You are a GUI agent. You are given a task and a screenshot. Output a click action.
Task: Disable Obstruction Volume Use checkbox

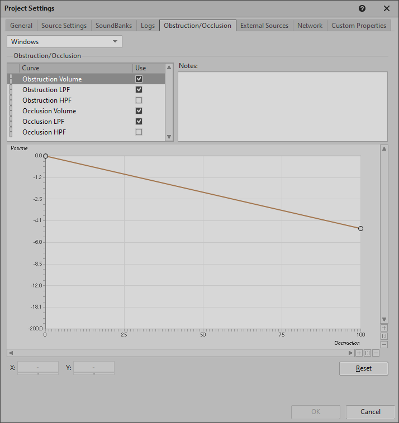(139, 79)
